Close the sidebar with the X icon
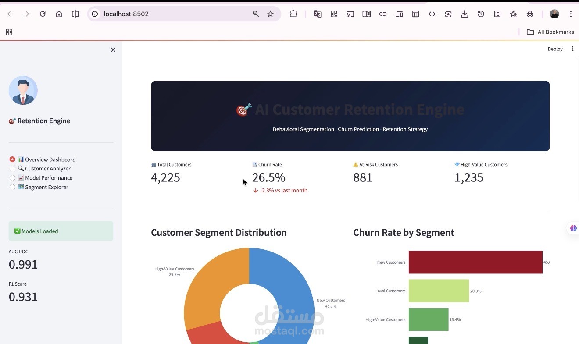This screenshot has width=579, height=344. pyautogui.click(x=113, y=50)
